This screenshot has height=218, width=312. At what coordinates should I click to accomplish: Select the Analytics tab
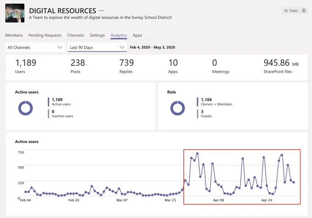point(118,35)
